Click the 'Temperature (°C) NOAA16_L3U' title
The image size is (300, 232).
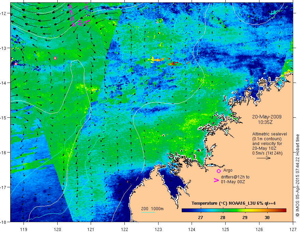click(224, 203)
